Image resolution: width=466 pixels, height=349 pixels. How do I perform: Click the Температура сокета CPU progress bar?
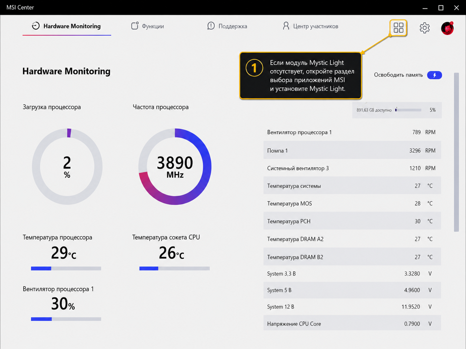click(x=174, y=268)
